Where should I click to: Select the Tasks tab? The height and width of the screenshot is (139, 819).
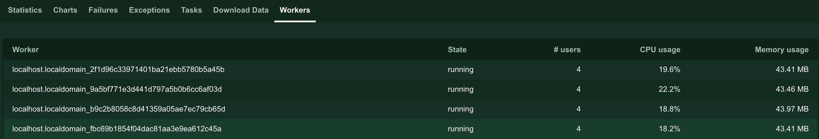click(x=191, y=10)
